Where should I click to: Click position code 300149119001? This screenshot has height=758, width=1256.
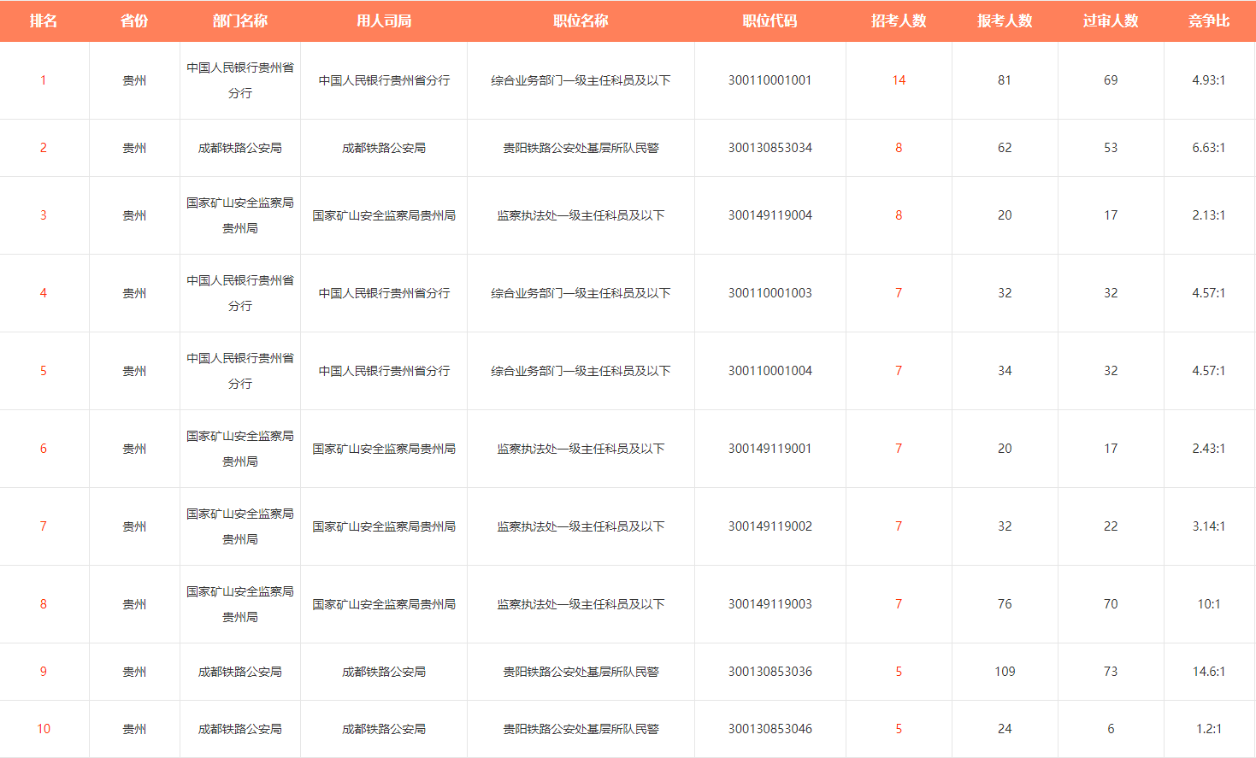[770, 449]
